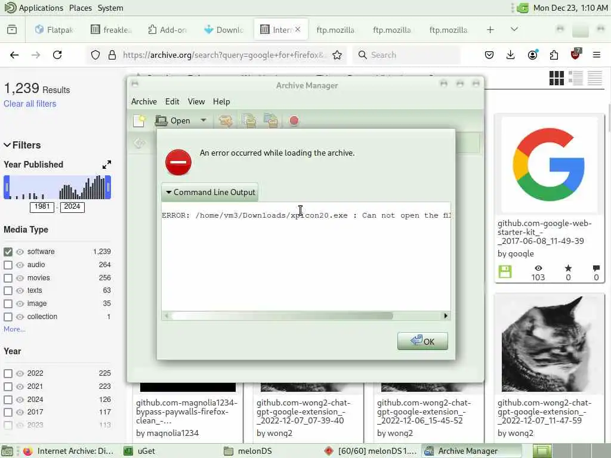The image size is (611, 458).
Task: Click the extract archive toolbar icon
Action: tap(225, 120)
